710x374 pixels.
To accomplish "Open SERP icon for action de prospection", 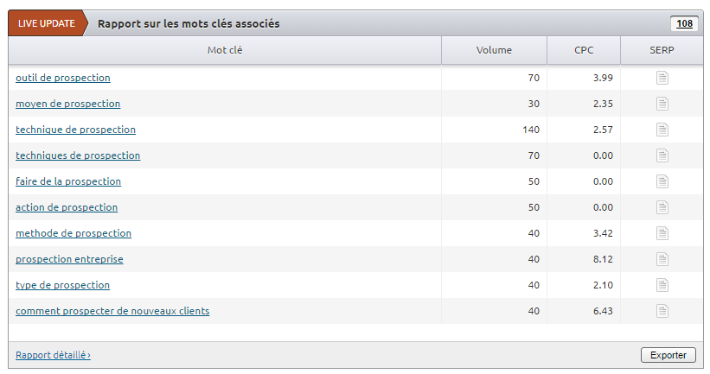I will 662,207.
